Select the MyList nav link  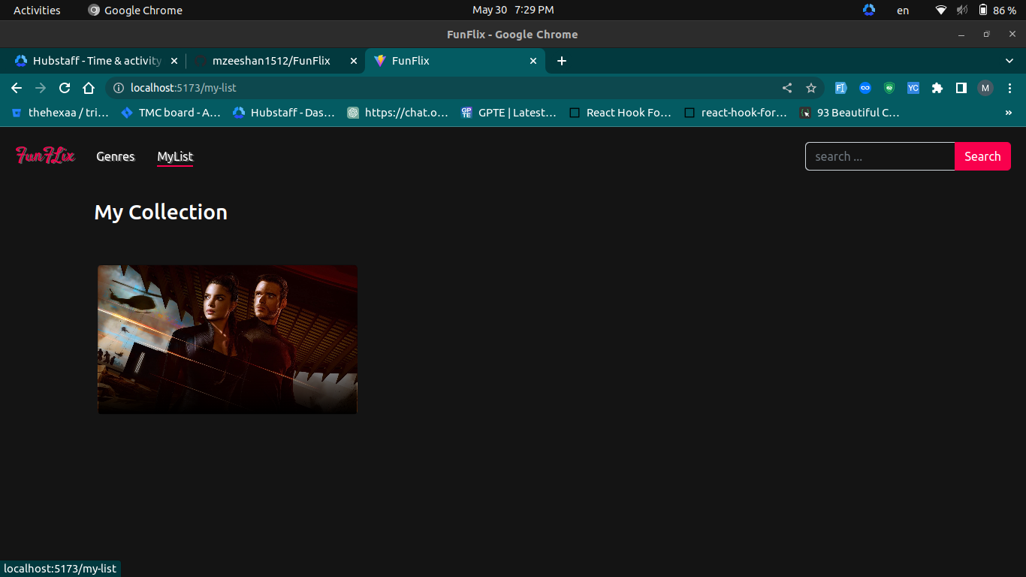click(175, 156)
